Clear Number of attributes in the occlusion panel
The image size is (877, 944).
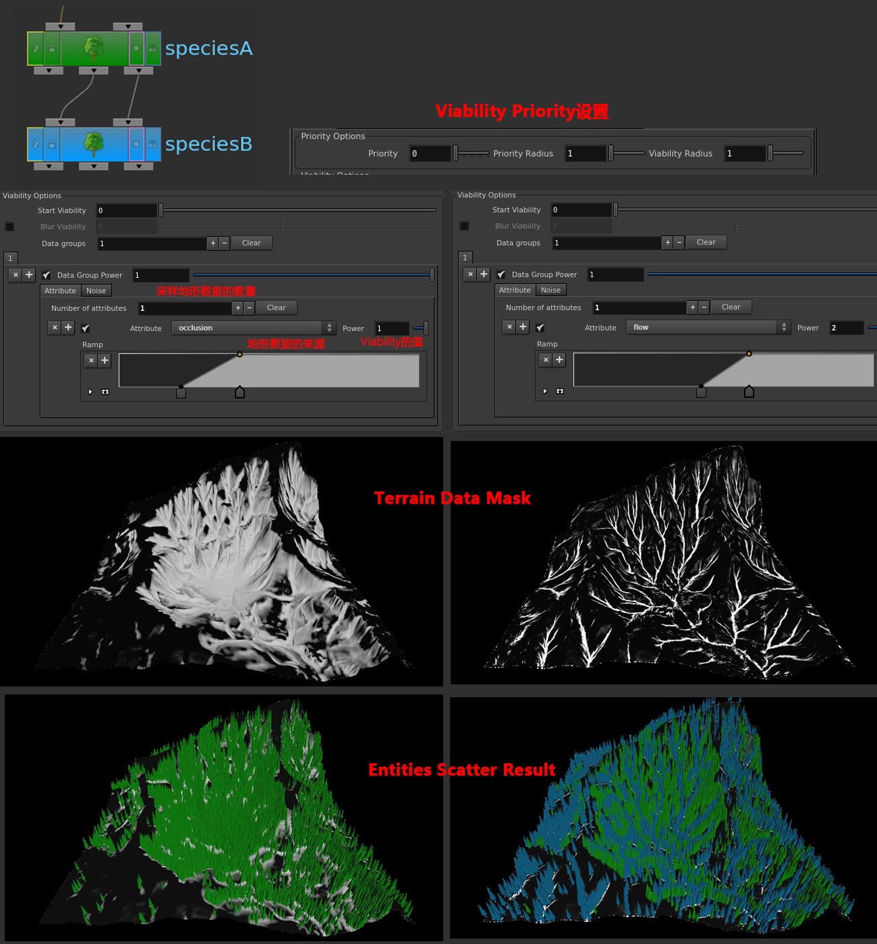coord(277,307)
